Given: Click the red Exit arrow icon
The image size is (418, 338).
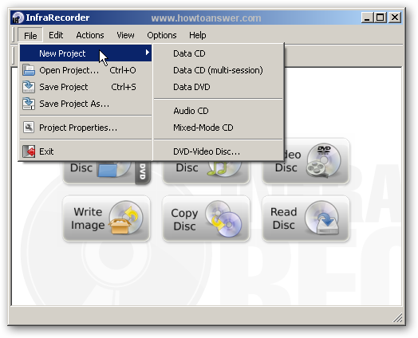Looking at the screenshot, I should tap(29, 151).
